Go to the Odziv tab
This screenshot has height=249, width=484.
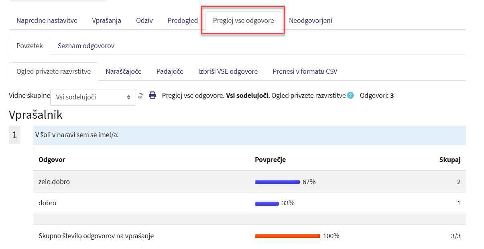click(x=144, y=20)
